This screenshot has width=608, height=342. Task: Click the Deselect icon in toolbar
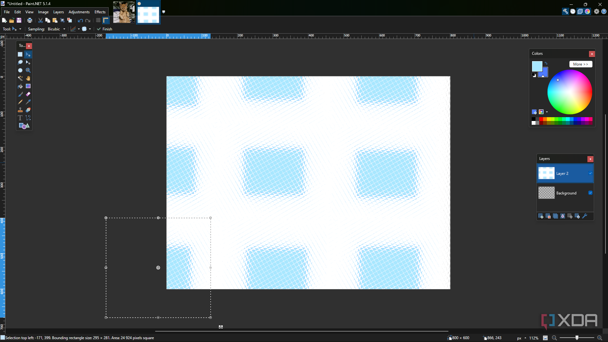tap(70, 20)
